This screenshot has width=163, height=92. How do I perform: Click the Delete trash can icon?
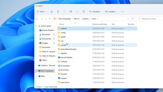84,11
